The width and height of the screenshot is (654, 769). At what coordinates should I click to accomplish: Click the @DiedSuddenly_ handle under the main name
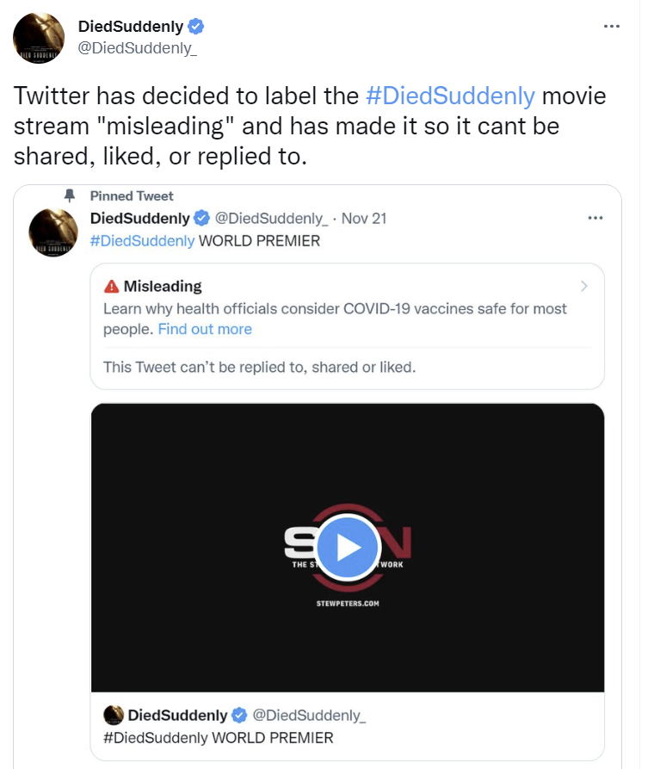tap(138, 48)
